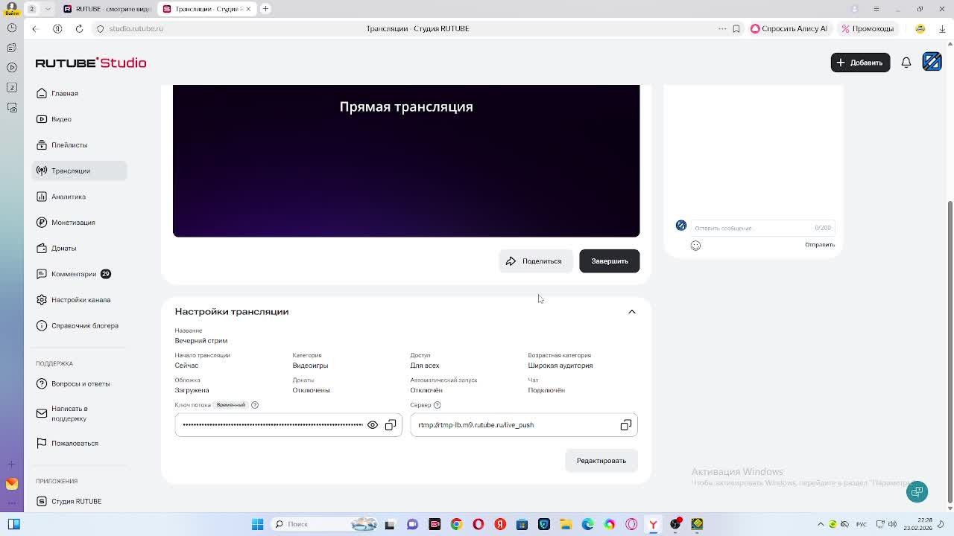Image resolution: width=954 pixels, height=536 pixels.
Task: Click the Добавить button
Action: [860, 63]
